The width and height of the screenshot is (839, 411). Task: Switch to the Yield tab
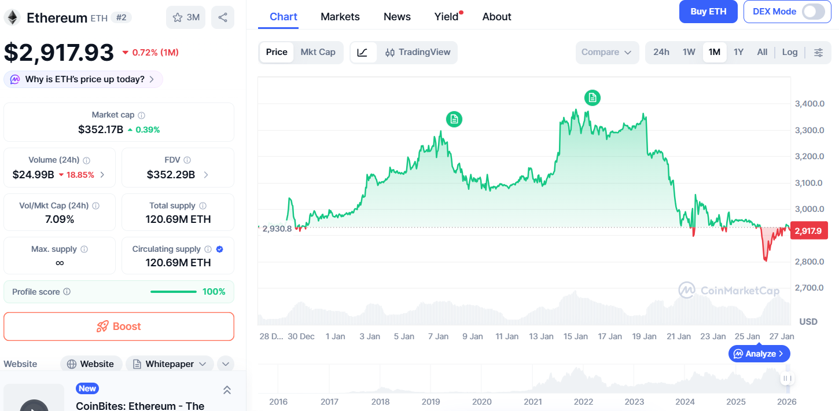[446, 17]
